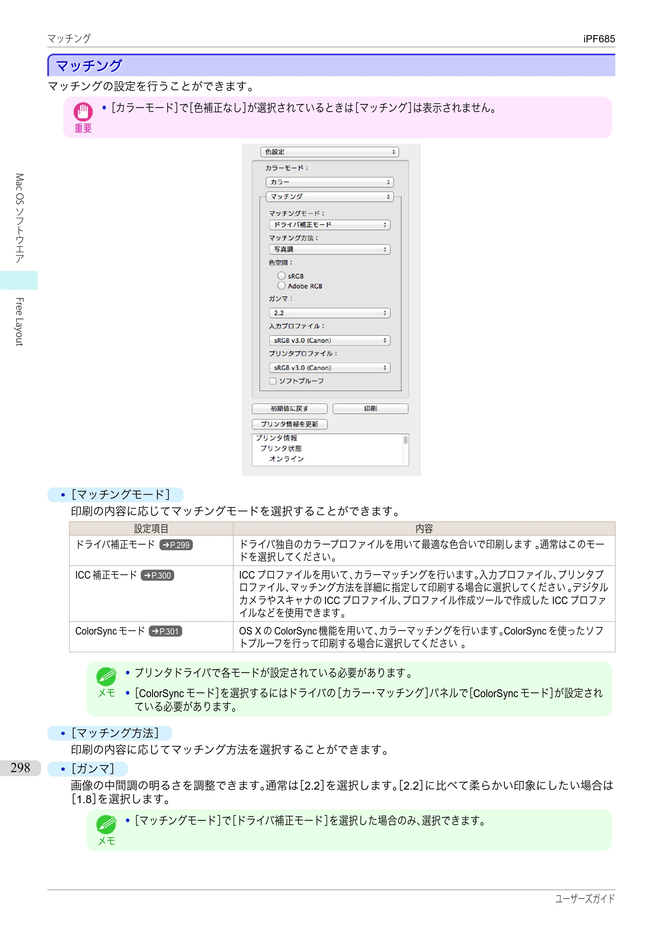Open the プリンタプロファイル sRGB v3.0 dropdown
Screen dimensions: 663x937
point(329,368)
